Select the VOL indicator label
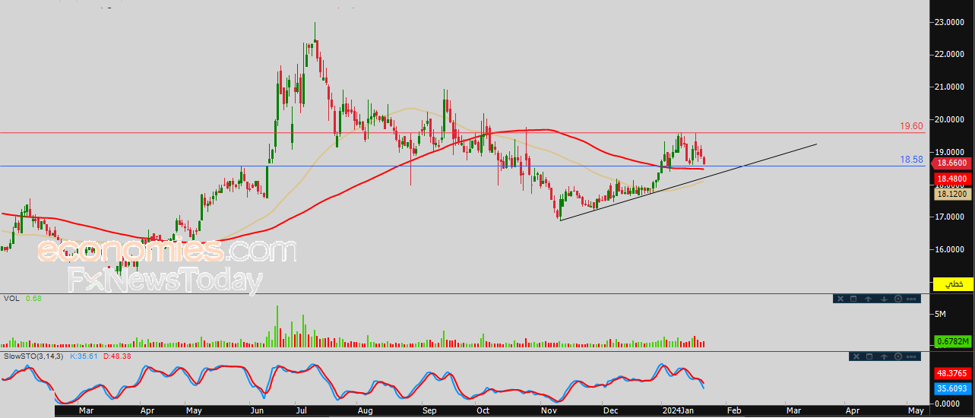The height and width of the screenshot is (418, 975). coord(11,298)
